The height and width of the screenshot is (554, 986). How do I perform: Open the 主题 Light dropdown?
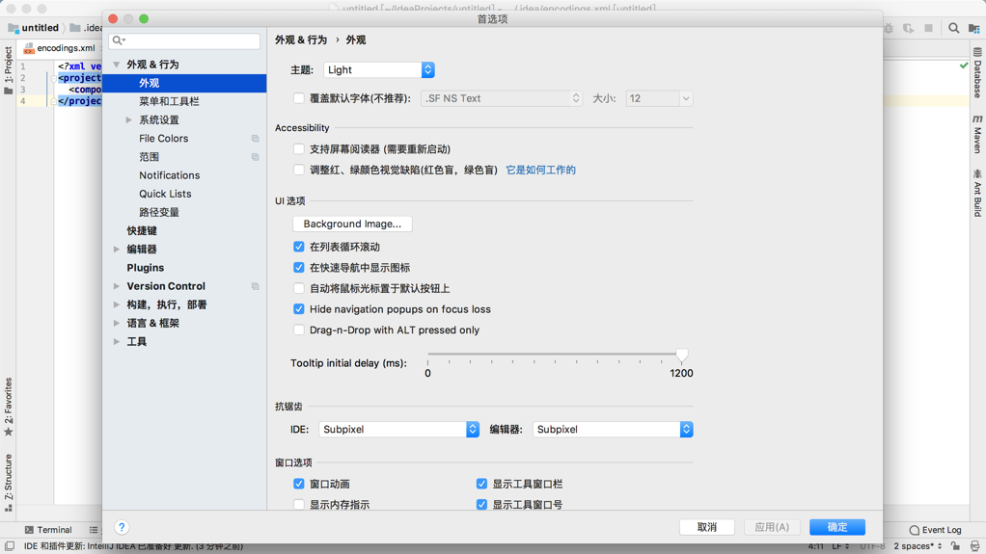click(x=378, y=69)
